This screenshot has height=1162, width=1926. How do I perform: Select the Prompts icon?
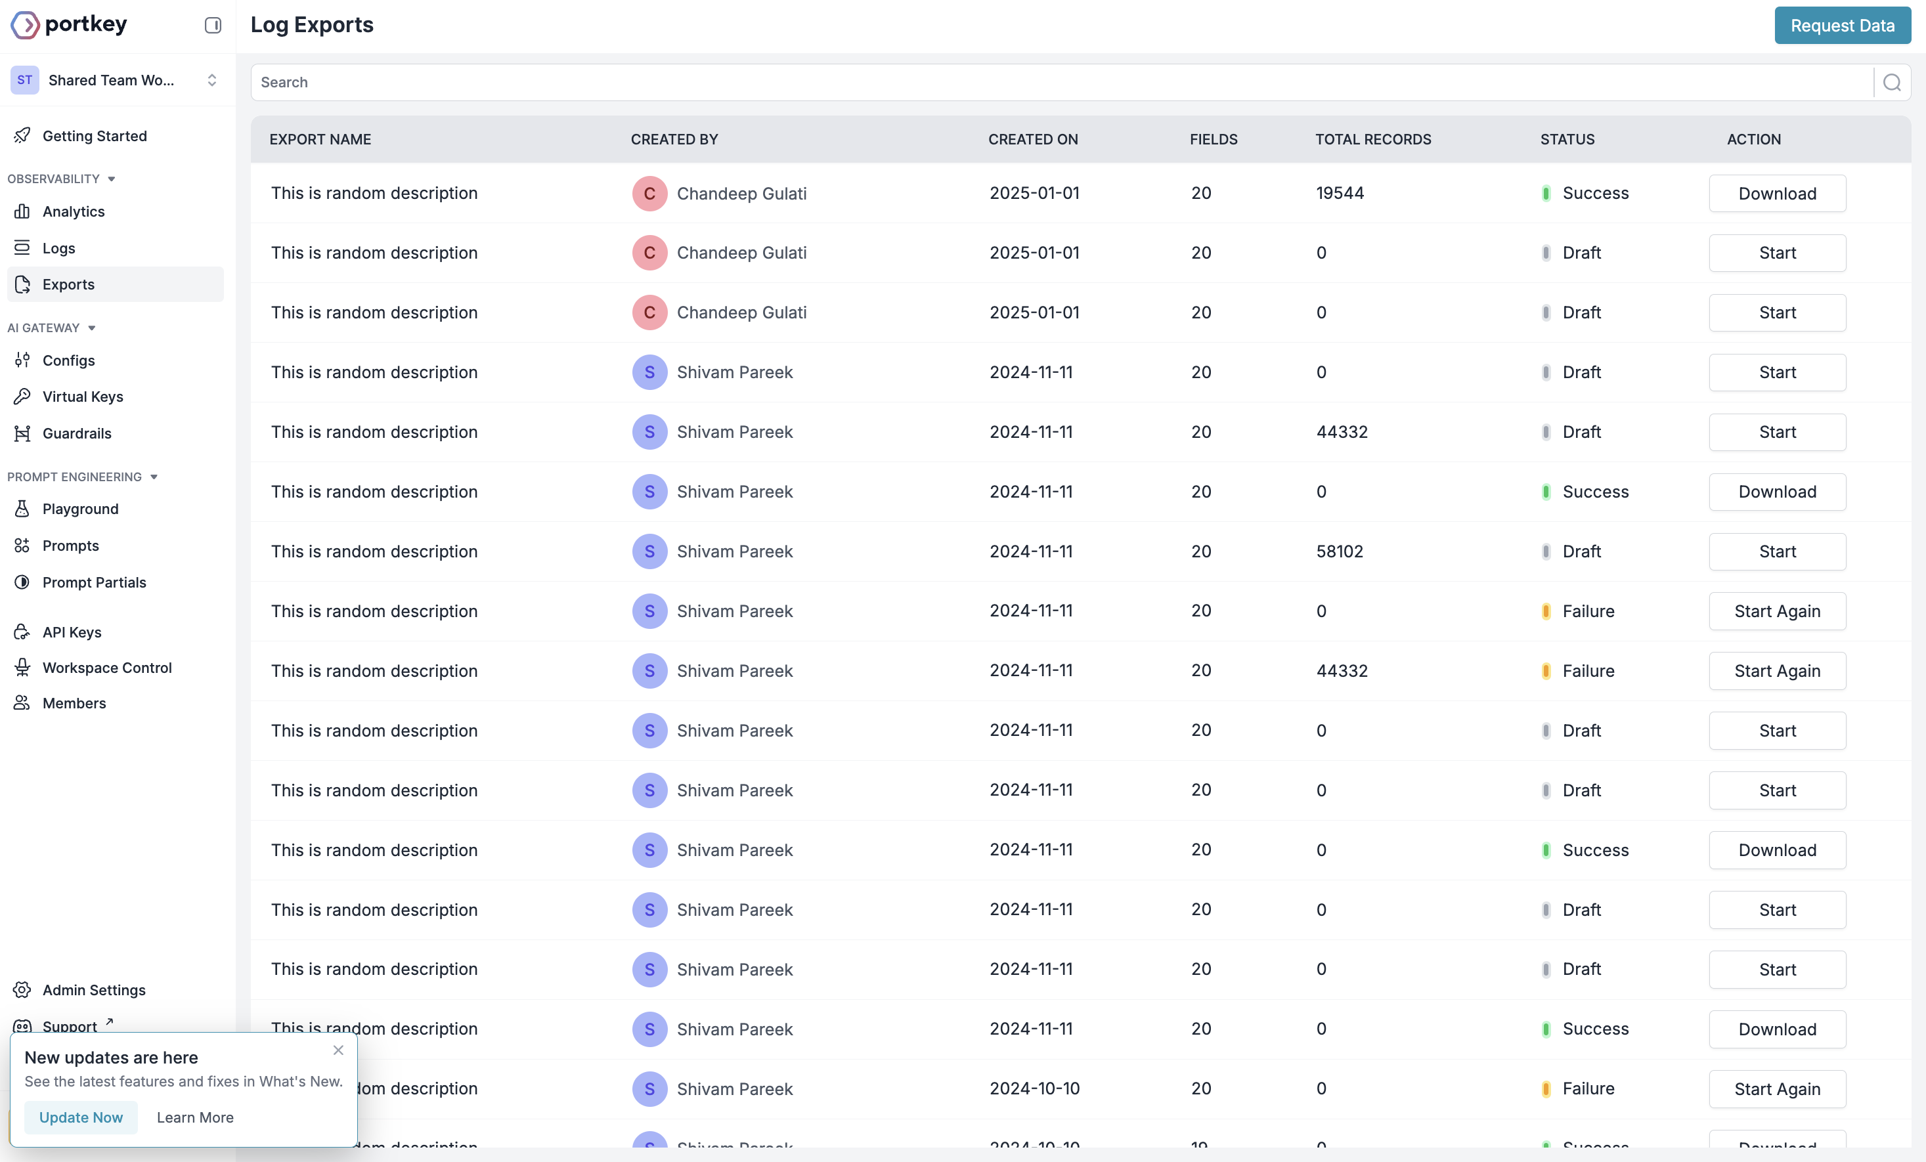[x=23, y=546]
